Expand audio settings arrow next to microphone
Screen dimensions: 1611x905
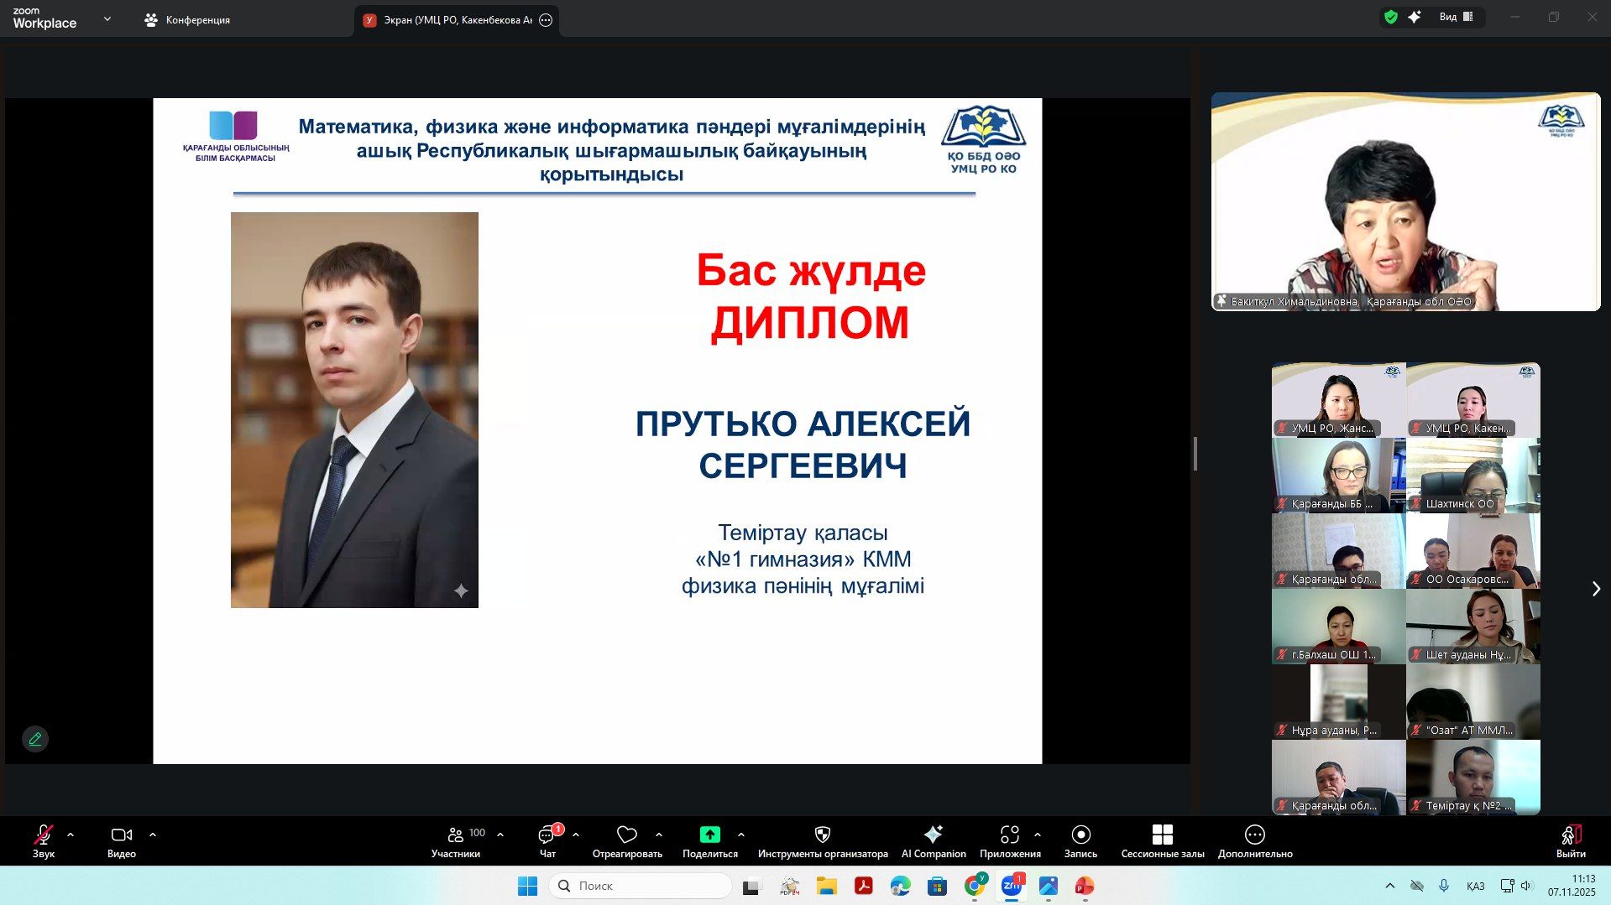[x=71, y=835]
